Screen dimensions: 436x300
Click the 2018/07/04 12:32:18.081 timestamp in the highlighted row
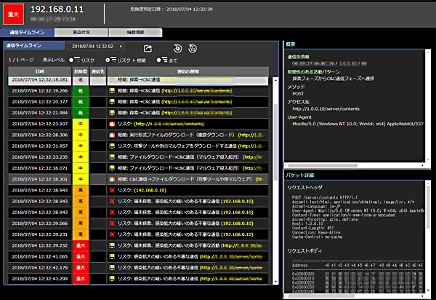point(40,79)
